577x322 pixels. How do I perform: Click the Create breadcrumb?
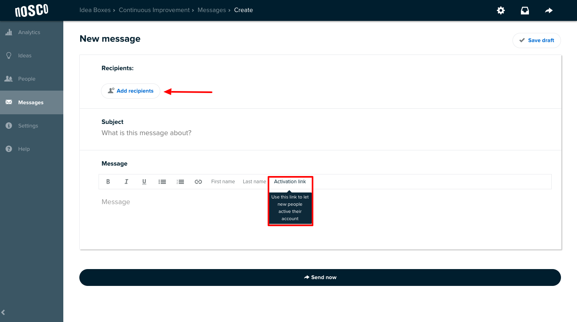(244, 10)
